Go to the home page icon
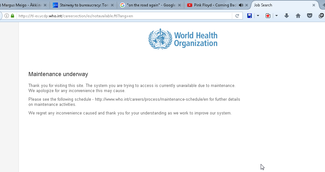The width and height of the screenshot is (325, 172). pyautogui.click(x=298, y=16)
